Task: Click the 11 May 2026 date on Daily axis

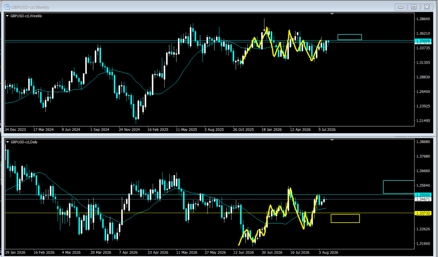Action: click(186, 253)
